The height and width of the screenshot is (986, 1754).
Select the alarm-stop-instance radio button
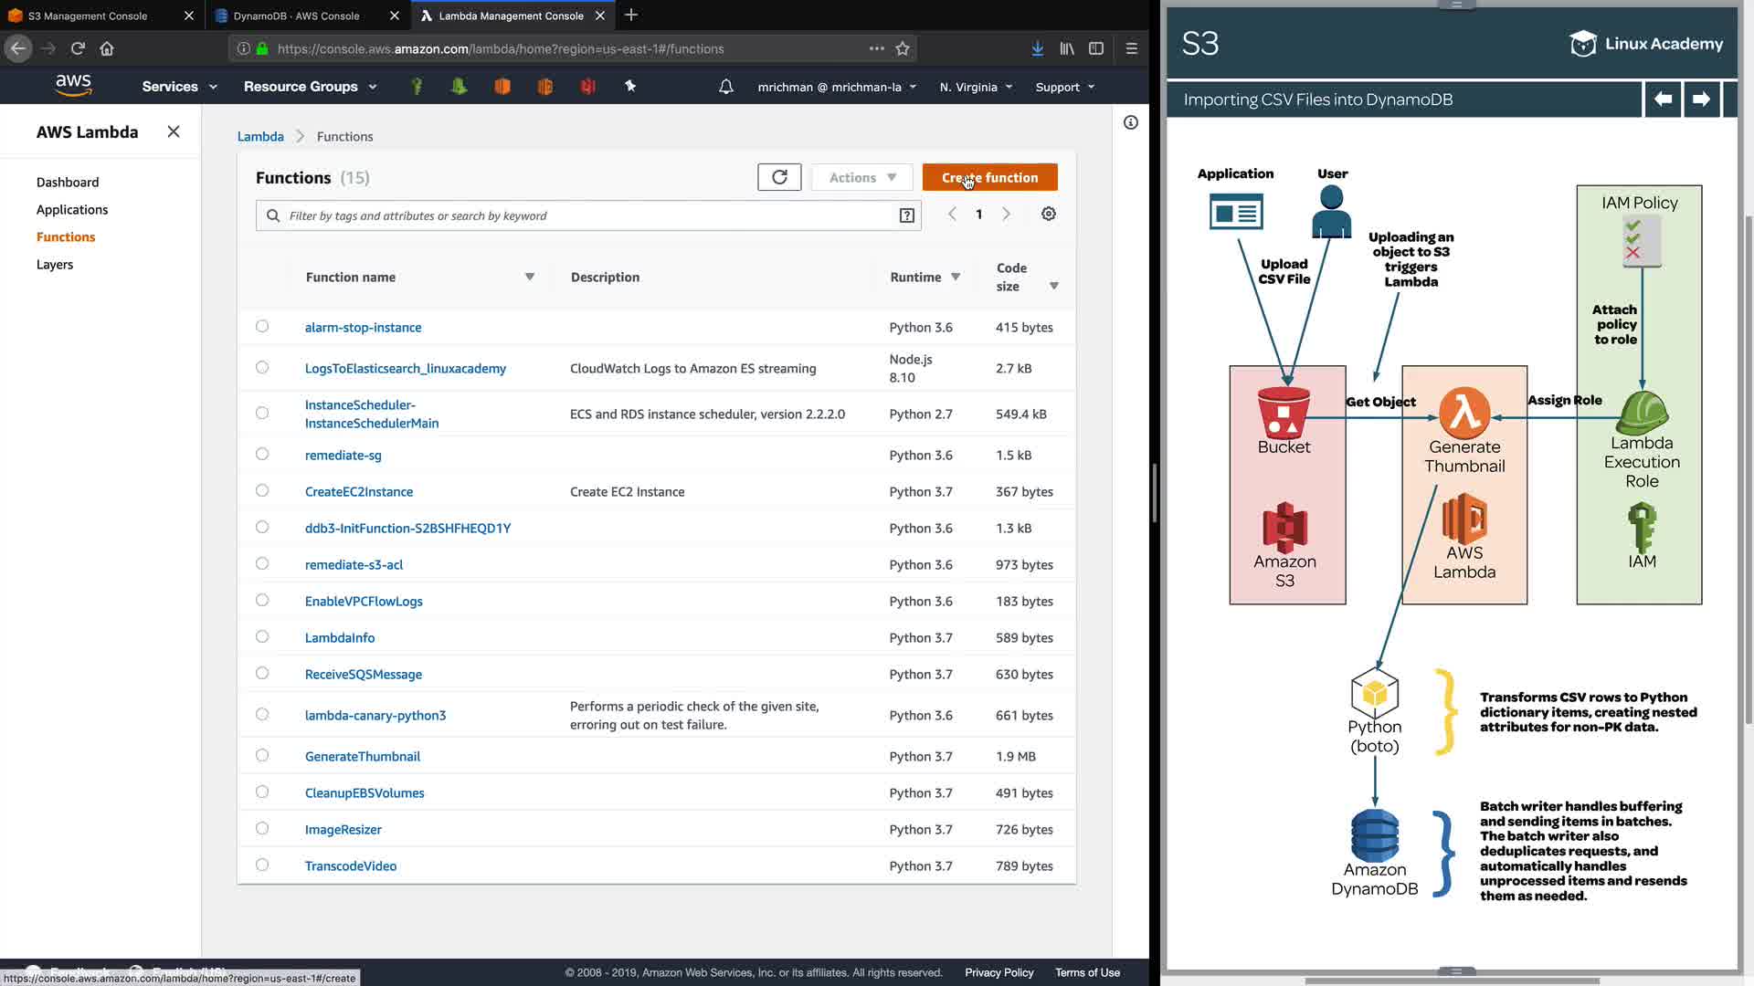[x=262, y=326]
